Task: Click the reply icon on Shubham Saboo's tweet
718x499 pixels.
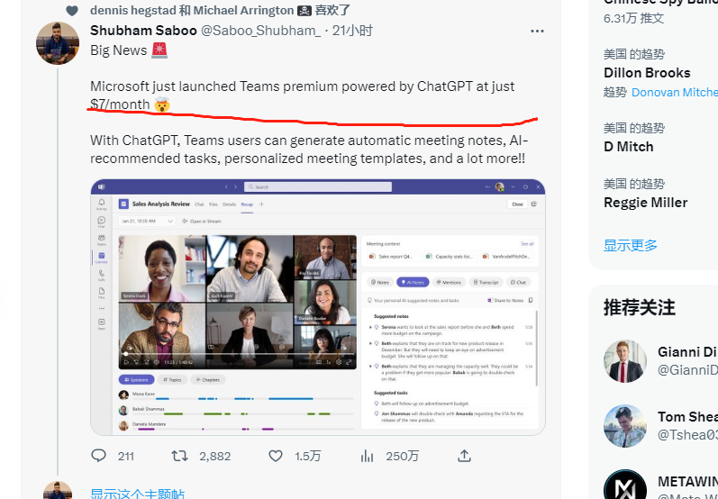Action: 99,456
